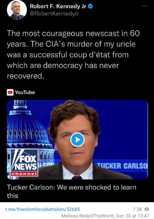Click the 'recovered.' last line of the tweet
This screenshot has width=154, height=219.
click(26, 76)
